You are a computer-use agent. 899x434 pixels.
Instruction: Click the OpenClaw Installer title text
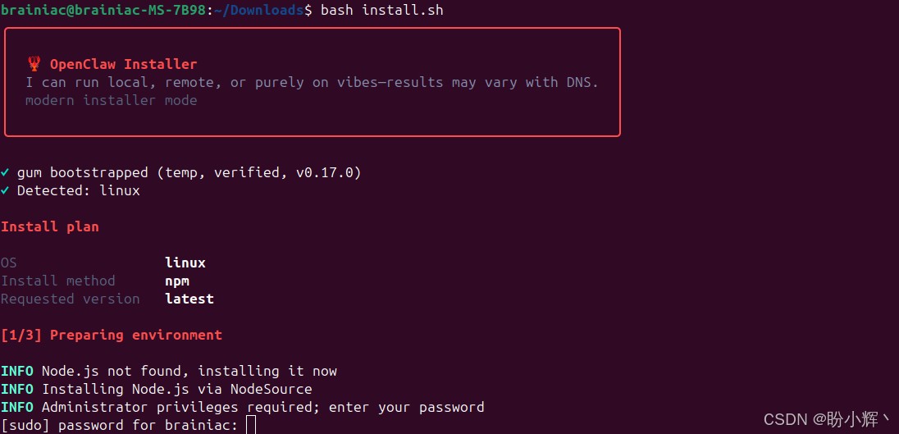pyautogui.click(x=123, y=64)
